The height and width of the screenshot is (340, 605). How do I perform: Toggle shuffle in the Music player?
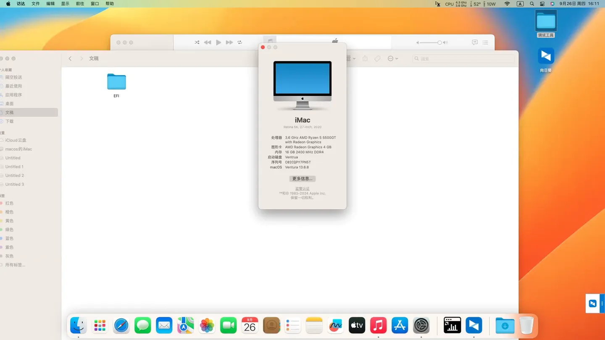coord(197,42)
